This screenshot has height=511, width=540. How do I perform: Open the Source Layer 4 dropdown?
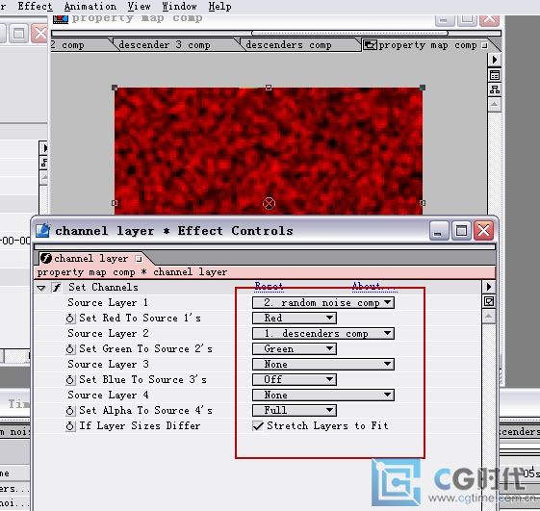323,395
